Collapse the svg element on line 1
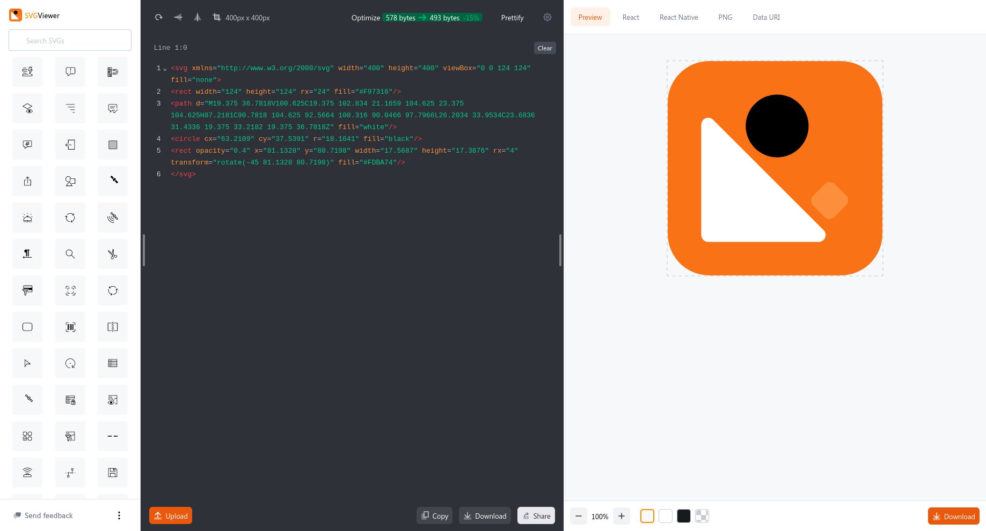 [x=165, y=69]
